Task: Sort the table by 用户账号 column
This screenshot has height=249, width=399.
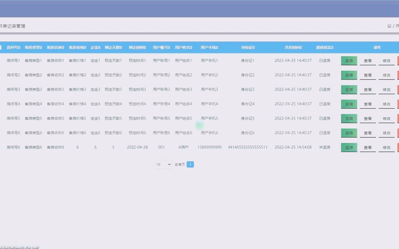Action: click(x=161, y=47)
